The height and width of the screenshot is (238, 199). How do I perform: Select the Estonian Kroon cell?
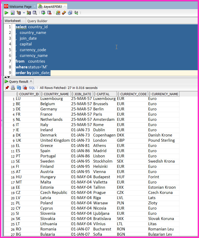[164, 187]
